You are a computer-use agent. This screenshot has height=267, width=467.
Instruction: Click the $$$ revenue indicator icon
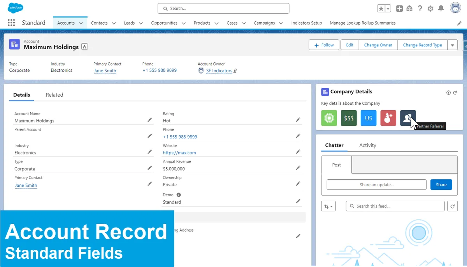pyautogui.click(x=349, y=118)
